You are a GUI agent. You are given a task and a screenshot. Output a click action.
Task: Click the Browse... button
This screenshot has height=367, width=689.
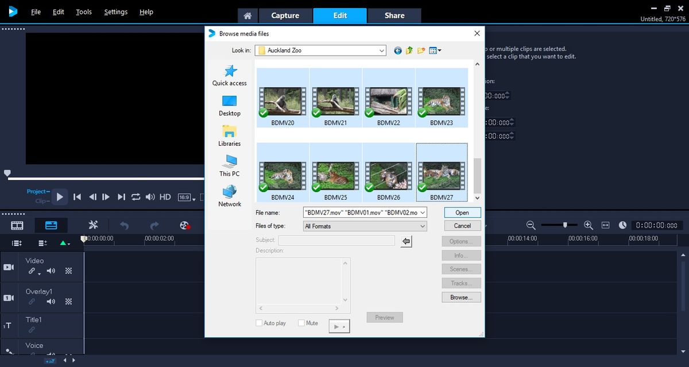tap(461, 297)
